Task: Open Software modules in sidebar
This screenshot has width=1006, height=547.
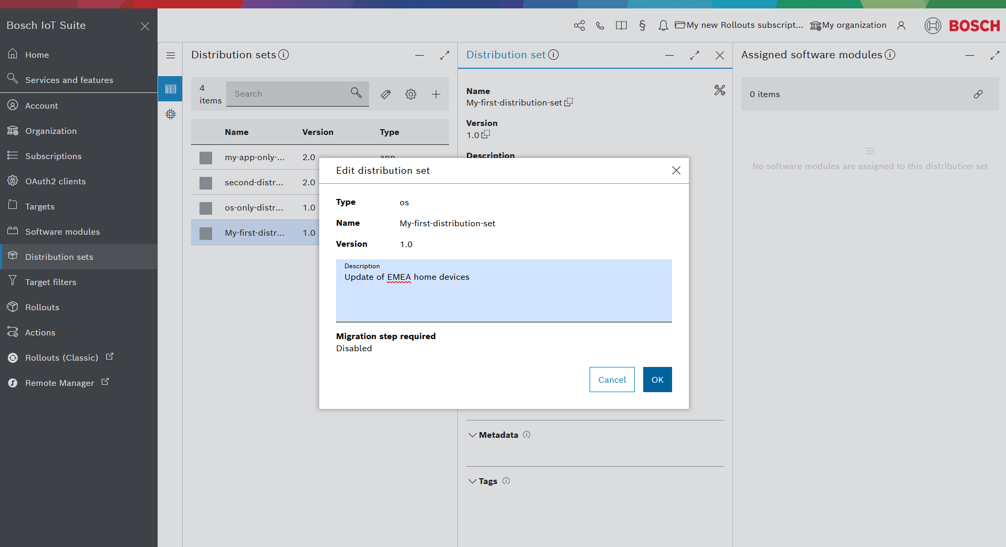Action: click(79, 232)
